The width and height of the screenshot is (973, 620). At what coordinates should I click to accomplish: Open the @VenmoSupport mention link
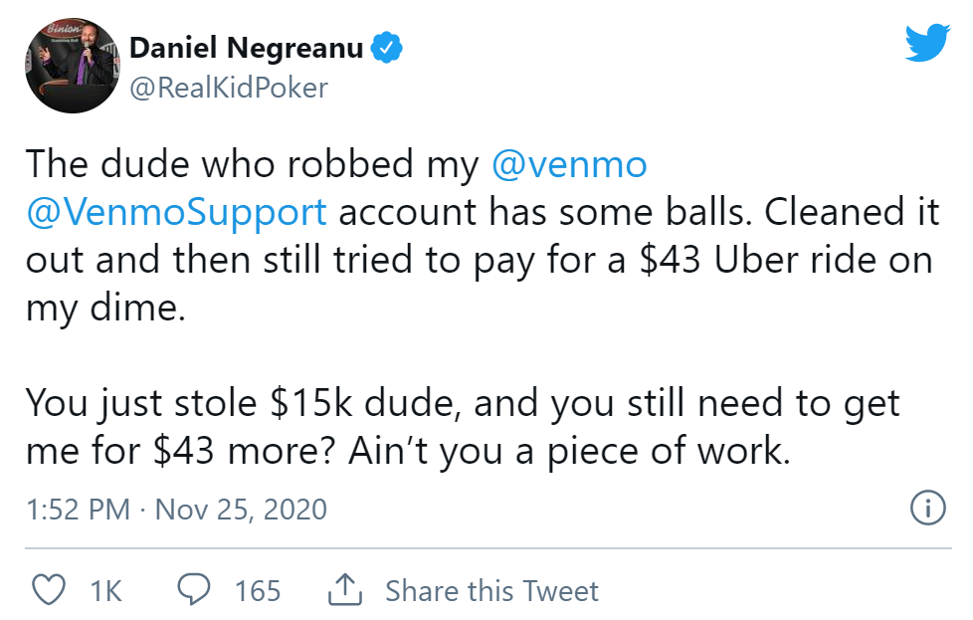click(176, 213)
